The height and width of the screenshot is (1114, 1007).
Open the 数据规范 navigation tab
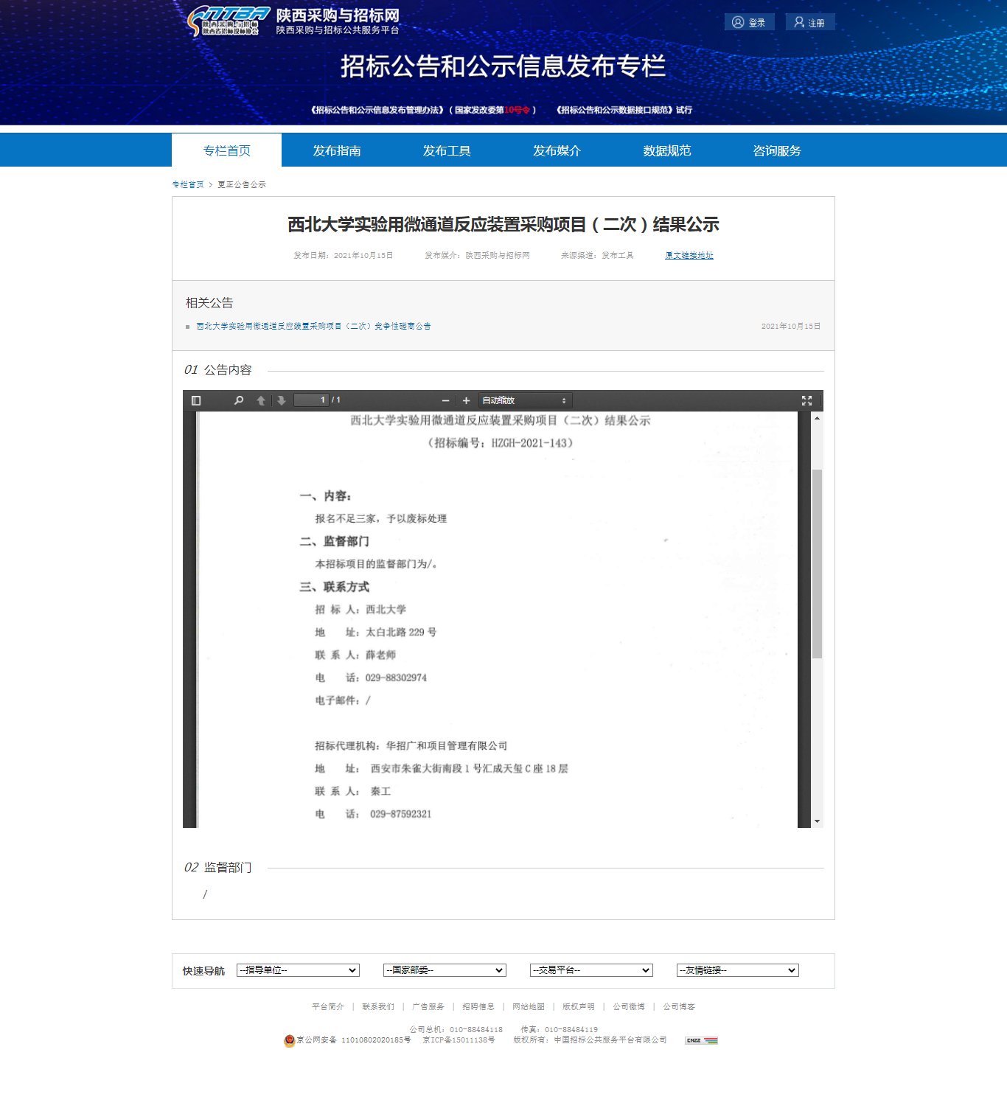point(666,150)
